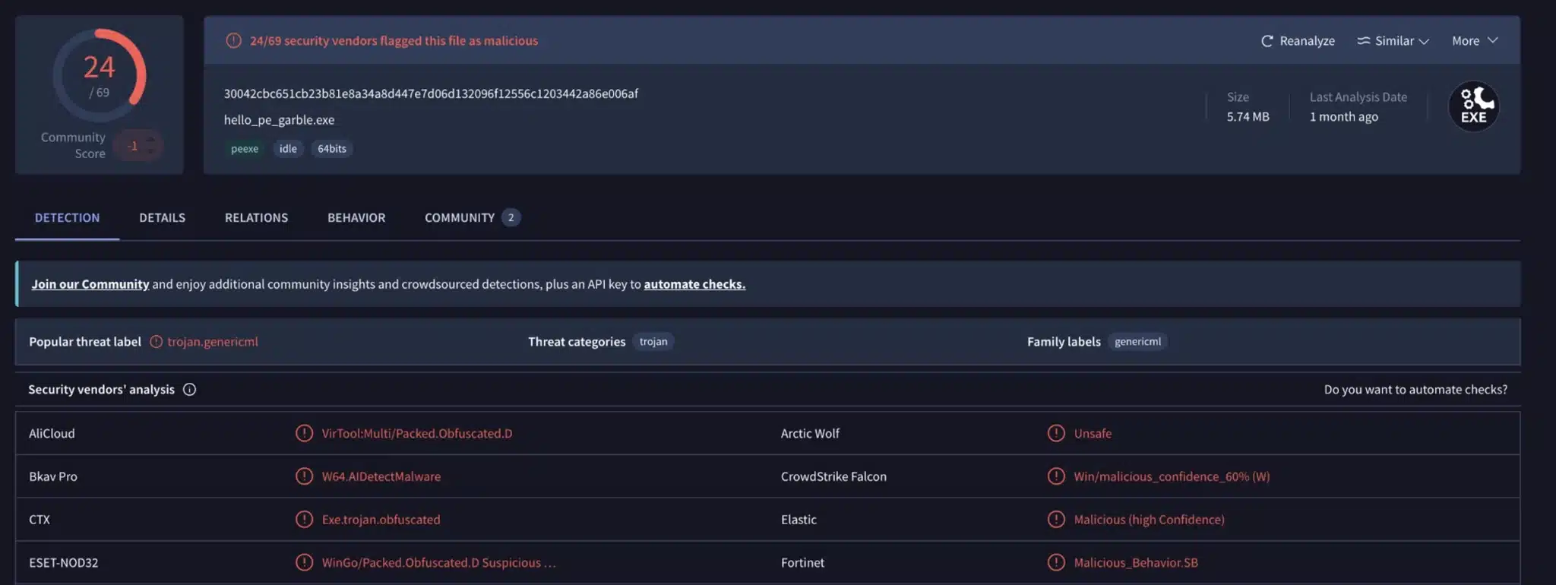The image size is (1556, 585).
Task: Click the alert icon in the malicious banner
Action: pyautogui.click(x=233, y=41)
